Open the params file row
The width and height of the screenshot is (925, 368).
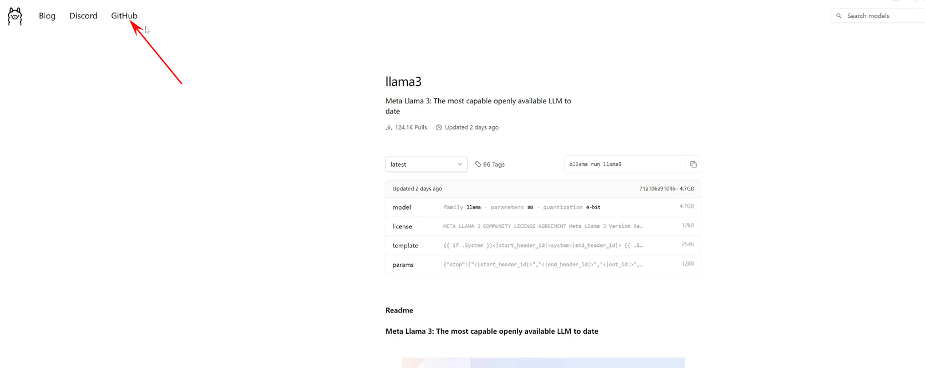click(x=543, y=265)
